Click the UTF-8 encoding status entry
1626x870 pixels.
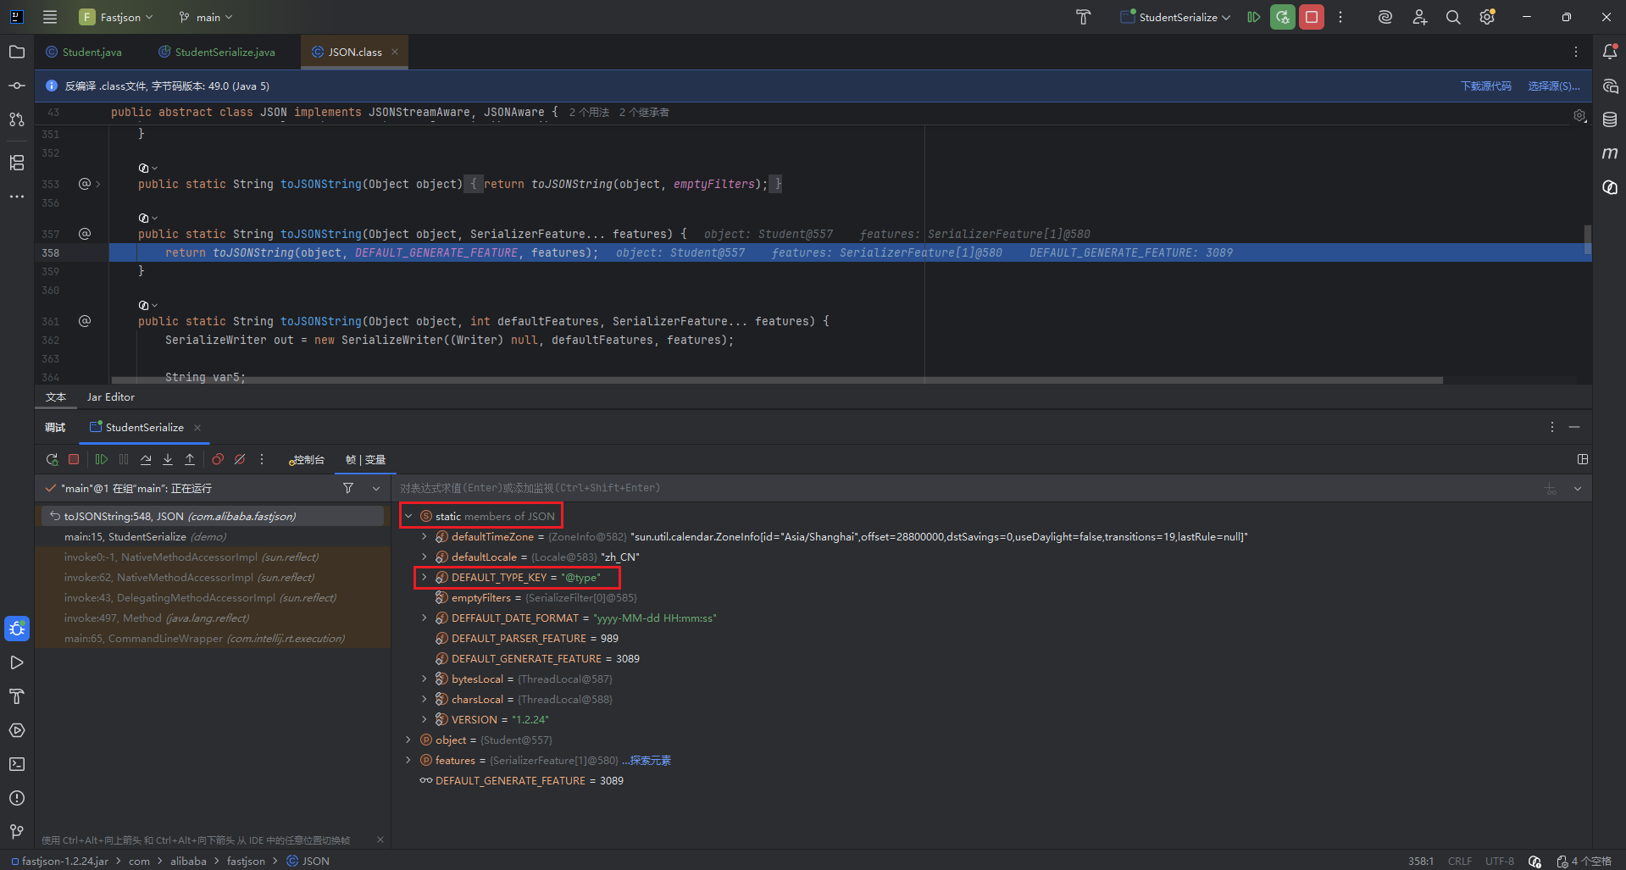click(x=1499, y=861)
